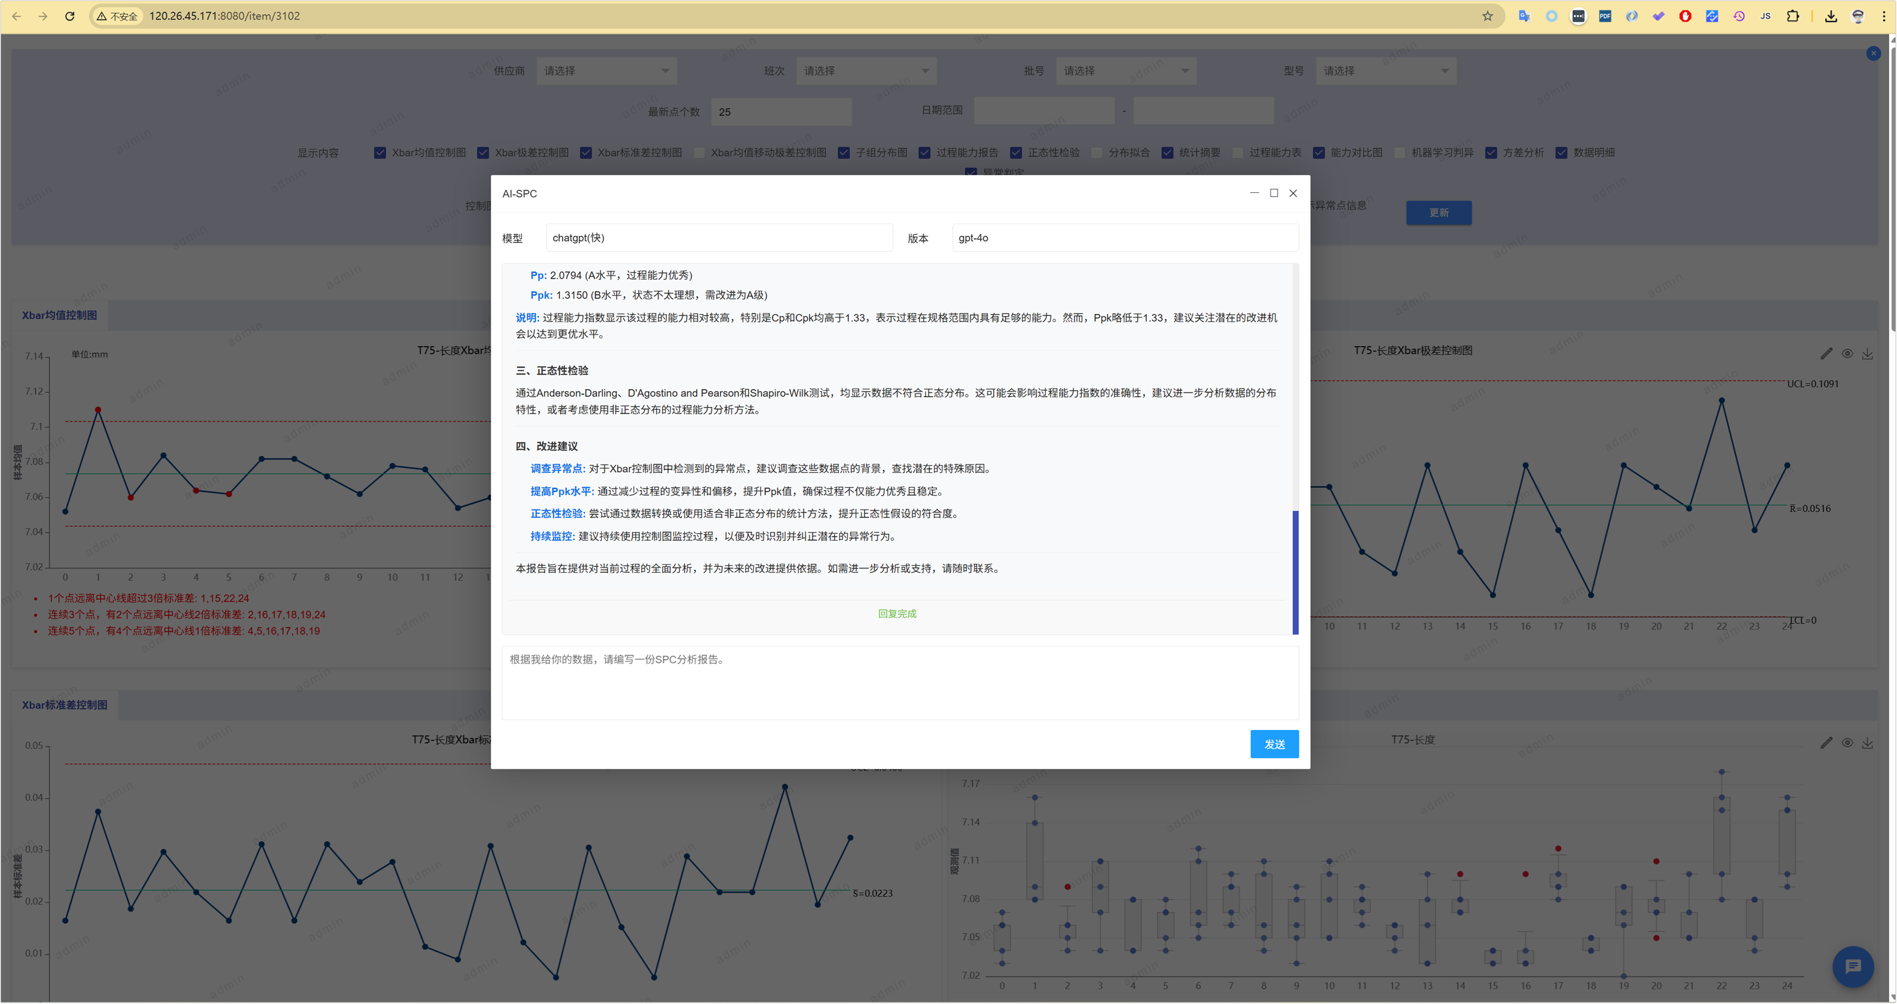Uncheck the Xbar均值控制图 checkbox
Viewport: 1897px width, 1004px height.
tap(380, 153)
